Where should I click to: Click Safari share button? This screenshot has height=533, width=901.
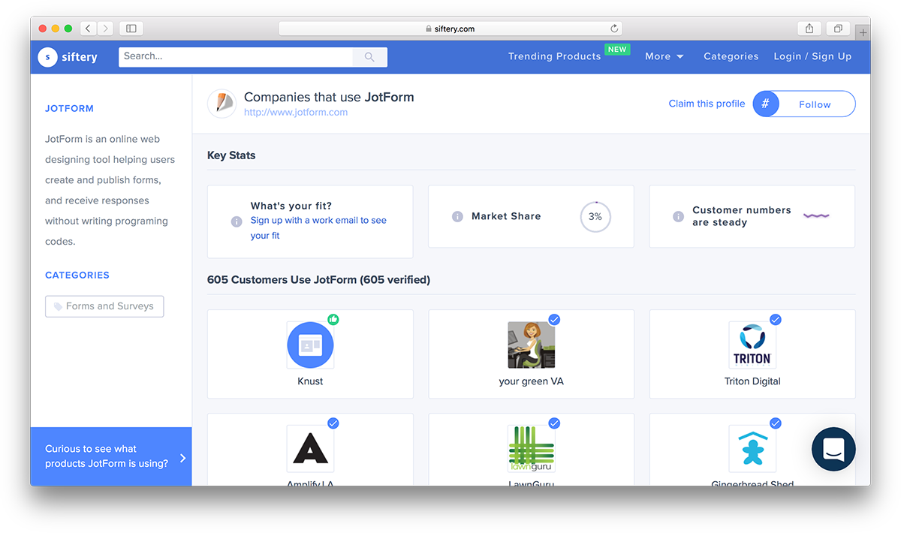click(809, 29)
